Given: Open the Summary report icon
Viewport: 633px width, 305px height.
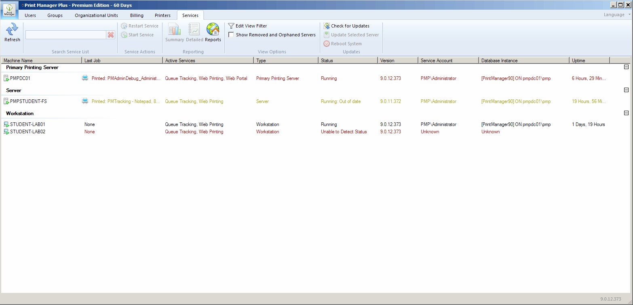Looking at the screenshot, I should pos(175,29).
